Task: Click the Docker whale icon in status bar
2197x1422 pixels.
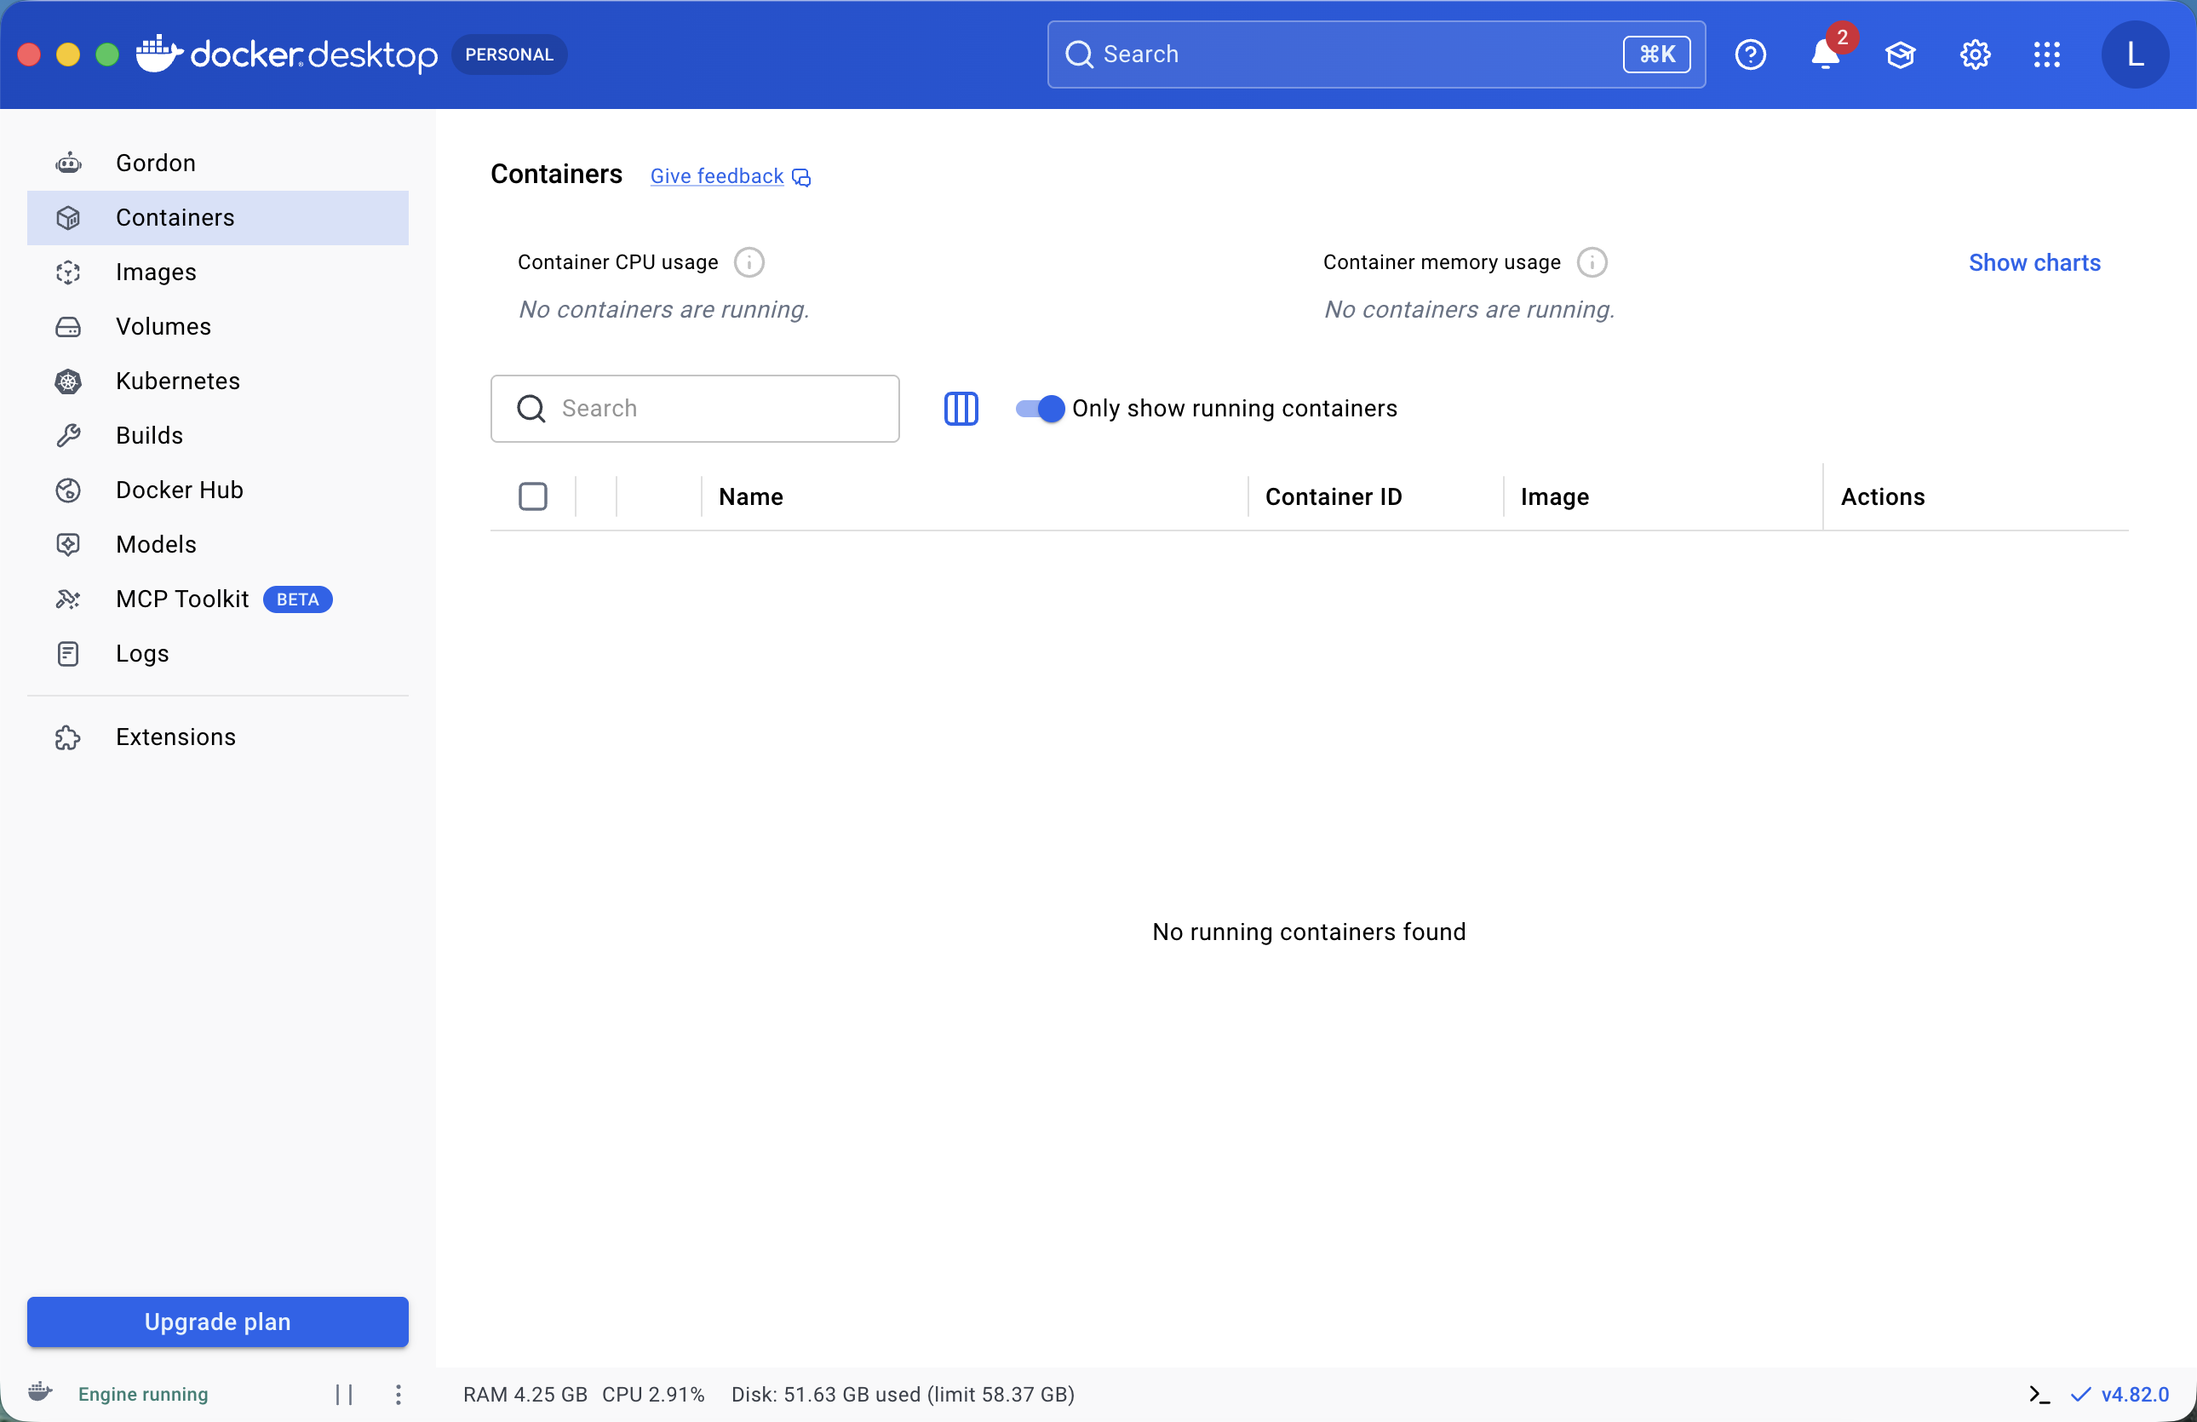Action: click(x=40, y=1391)
